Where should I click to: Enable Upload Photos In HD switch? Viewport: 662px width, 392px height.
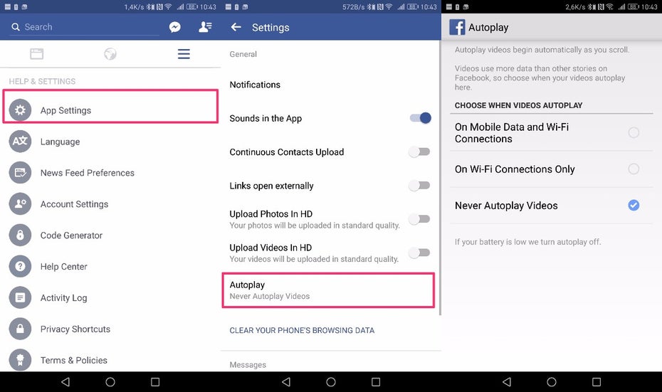point(419,219)
